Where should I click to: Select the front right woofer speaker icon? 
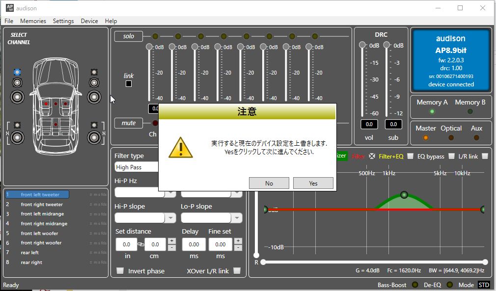point(94,97)
